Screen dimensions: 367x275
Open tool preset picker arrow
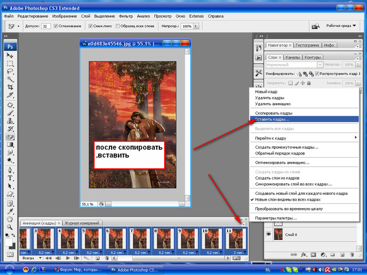(x=18, y=26)
